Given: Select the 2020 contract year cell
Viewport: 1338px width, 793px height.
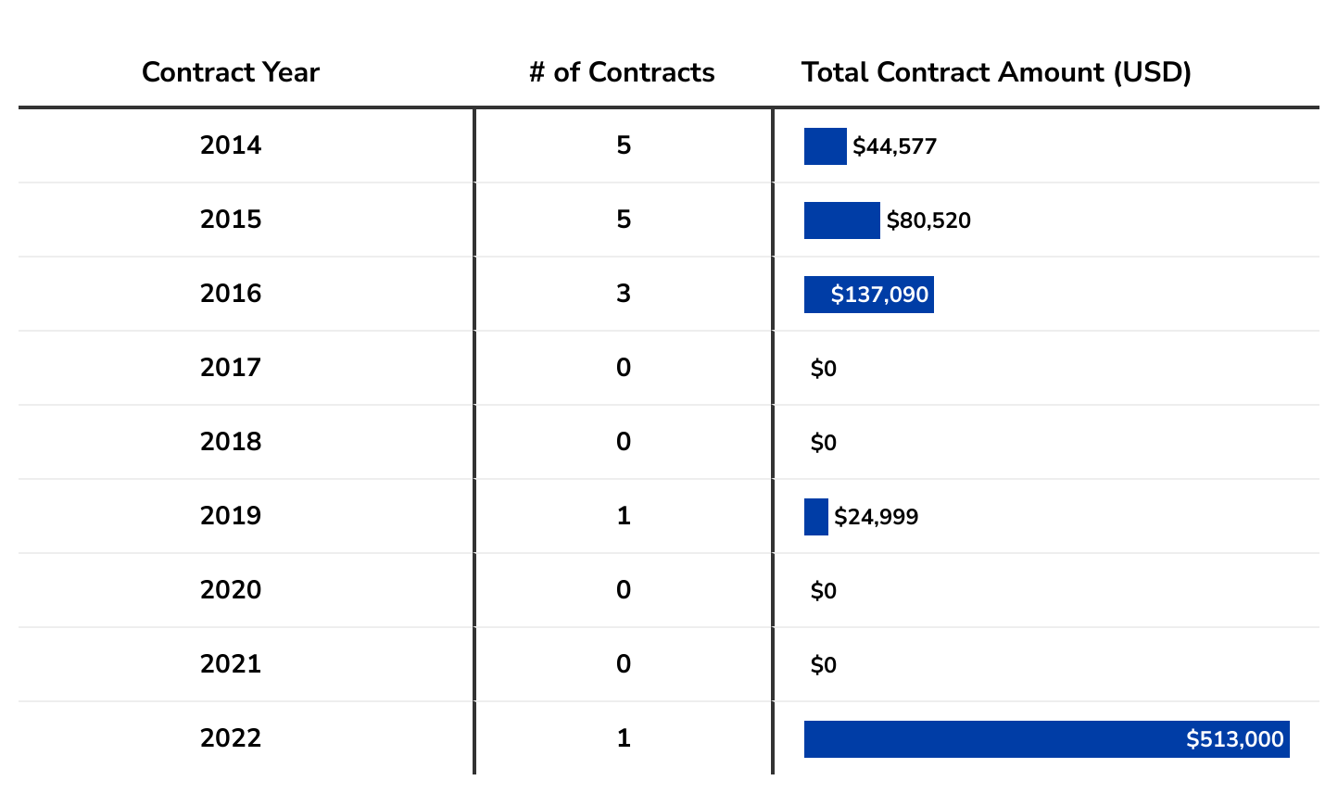Looking at the screenshot, I should [x=231, y=590].
